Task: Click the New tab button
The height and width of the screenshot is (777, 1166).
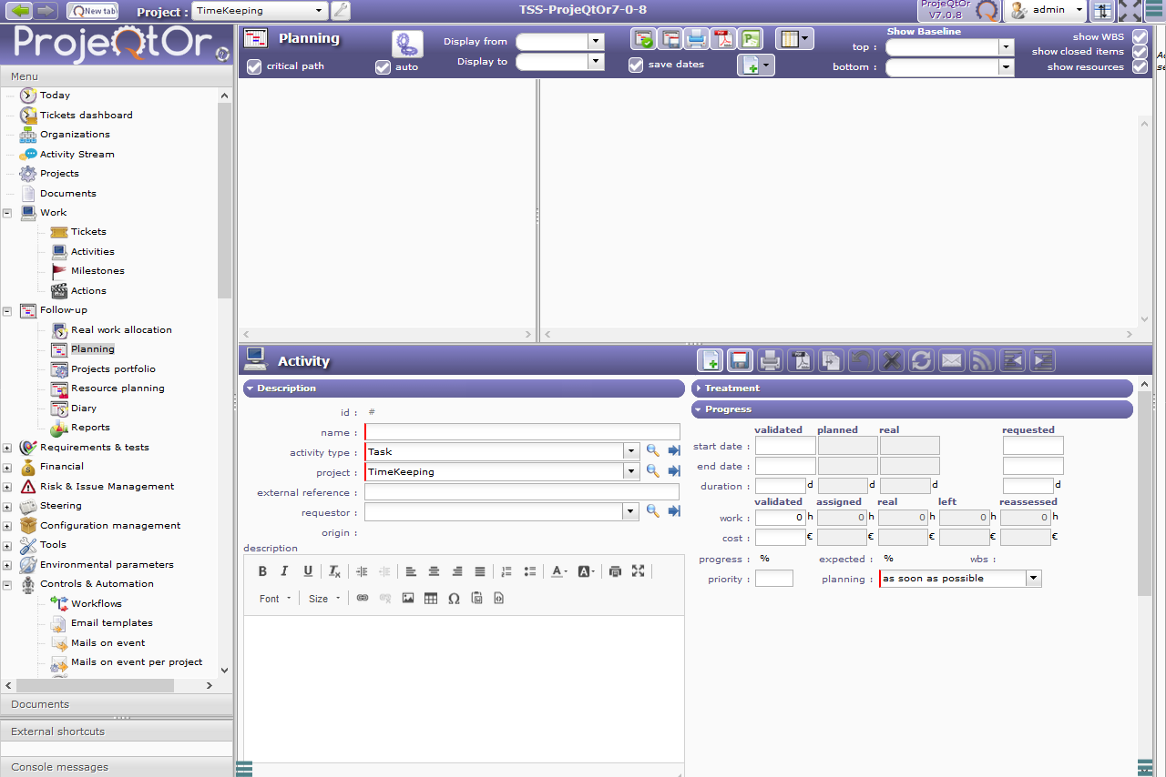Action: click(93, 11)
